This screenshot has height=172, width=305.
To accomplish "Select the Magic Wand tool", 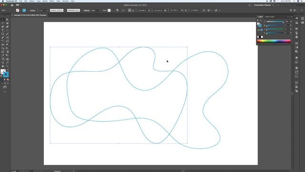I will click(3, 23).
